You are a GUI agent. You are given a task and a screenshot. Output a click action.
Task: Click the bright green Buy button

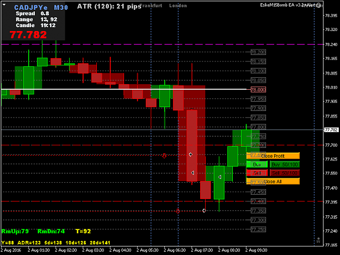[x=257, y=164]
